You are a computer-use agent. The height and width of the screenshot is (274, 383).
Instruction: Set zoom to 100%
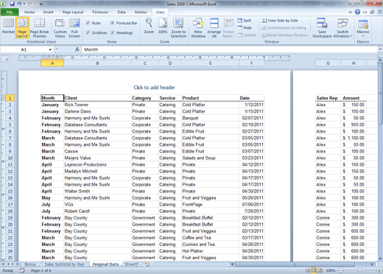163,26
